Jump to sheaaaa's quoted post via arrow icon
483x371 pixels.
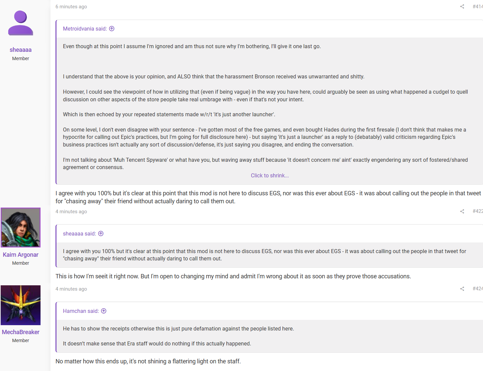tap(101, 233)
